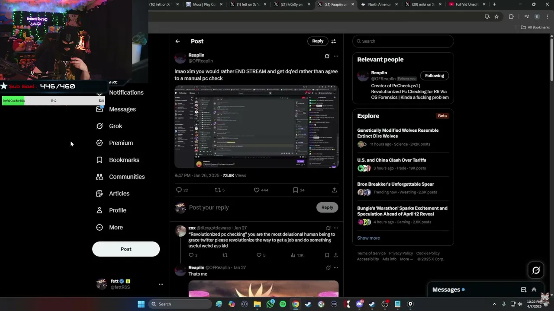Open the Privacy Policy link
The image size is (554, 311).
click(x=401, y=253)
